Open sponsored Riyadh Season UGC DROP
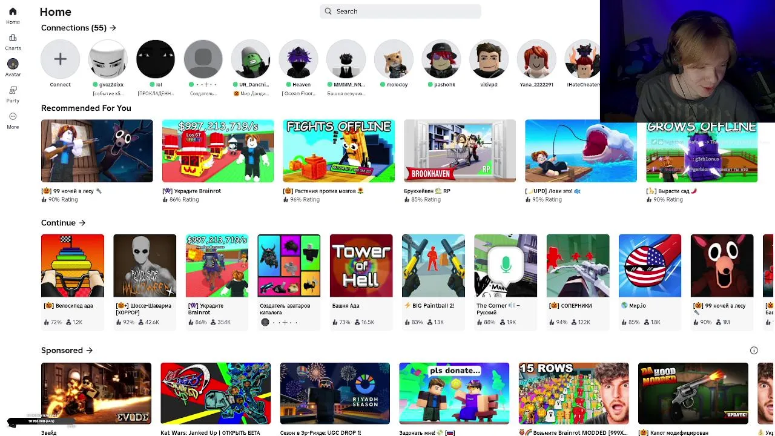The width and height of the screenshot is (775, 436). click(x=335, y=394)
